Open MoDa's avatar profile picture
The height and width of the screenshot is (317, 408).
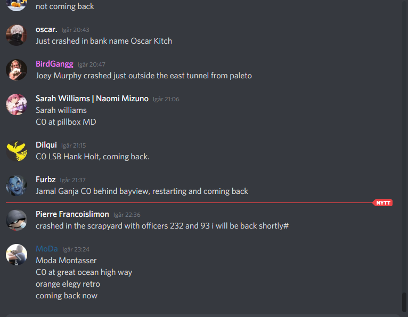point(17,255)
